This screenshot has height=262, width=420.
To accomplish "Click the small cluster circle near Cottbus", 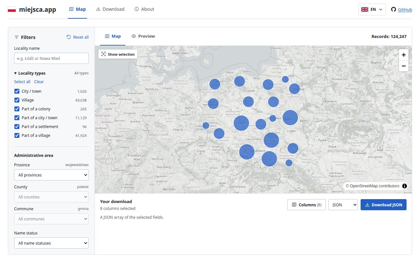I will [206, 125].
